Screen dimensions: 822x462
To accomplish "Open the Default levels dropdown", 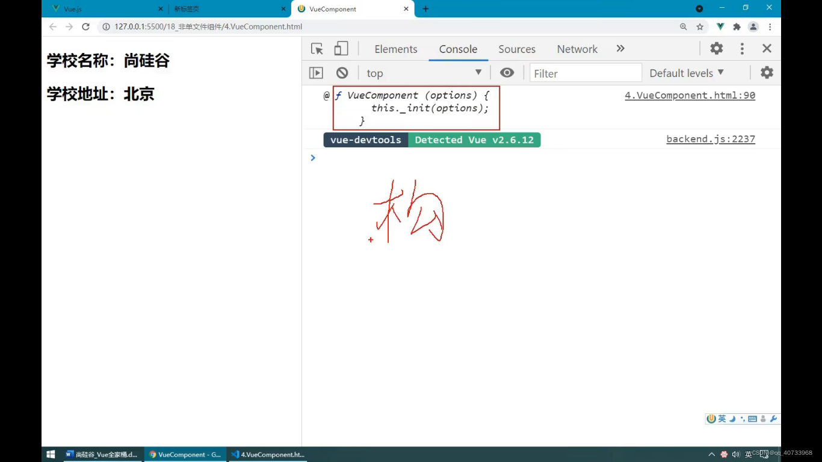I will (x=687, y=73).
